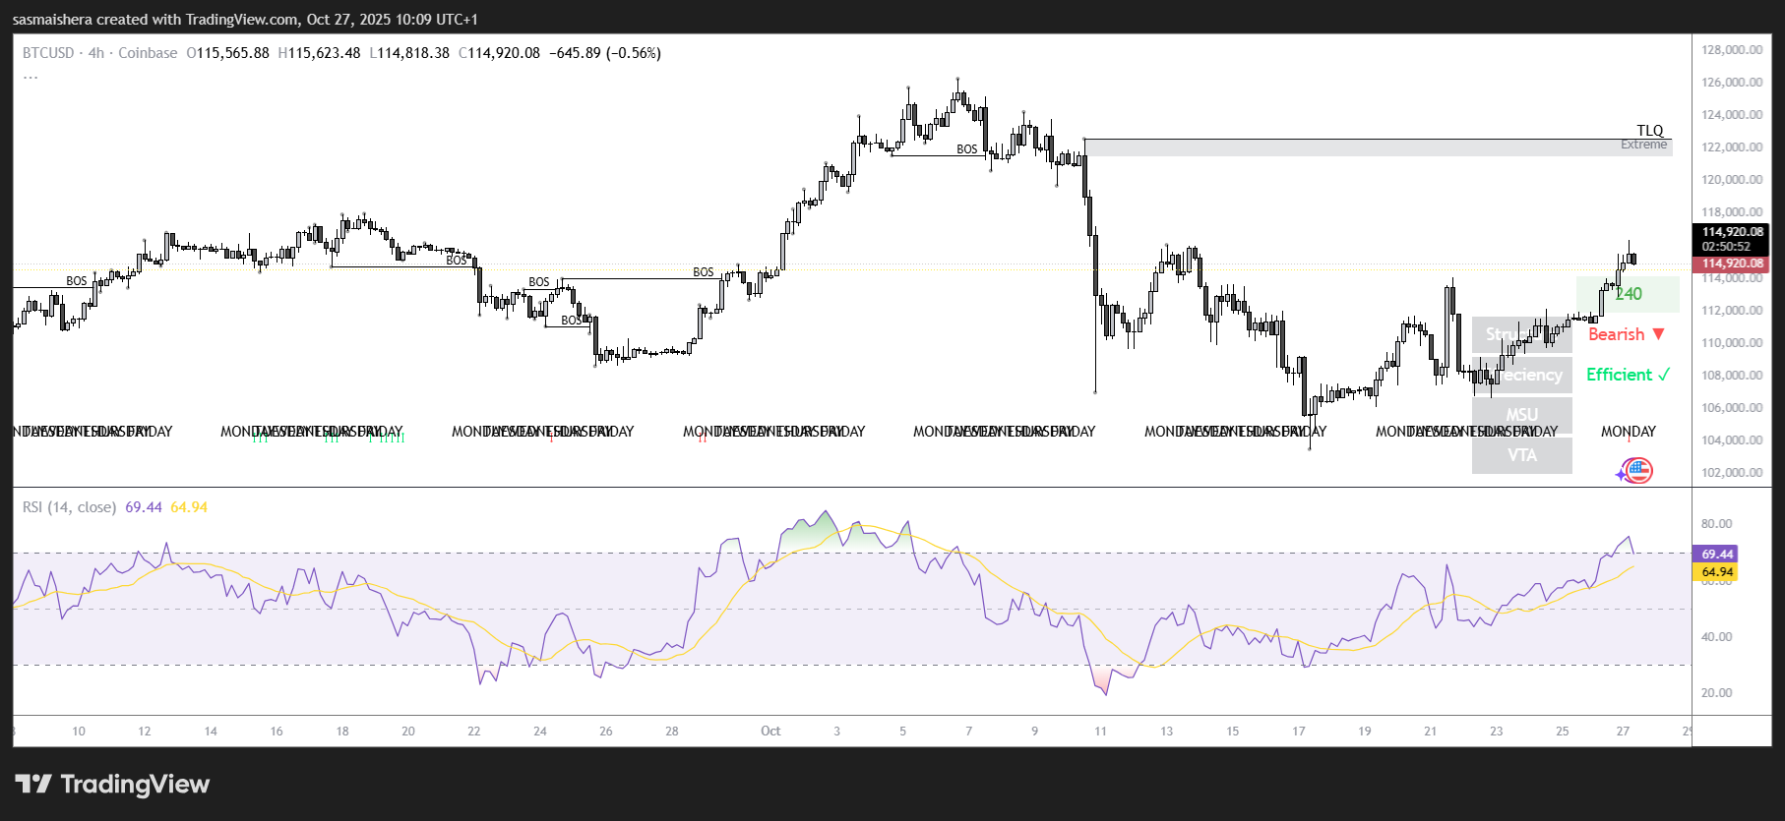
Task: Click date 5 on the time axis
Action: pyautogui.click(x=903, y=732)
